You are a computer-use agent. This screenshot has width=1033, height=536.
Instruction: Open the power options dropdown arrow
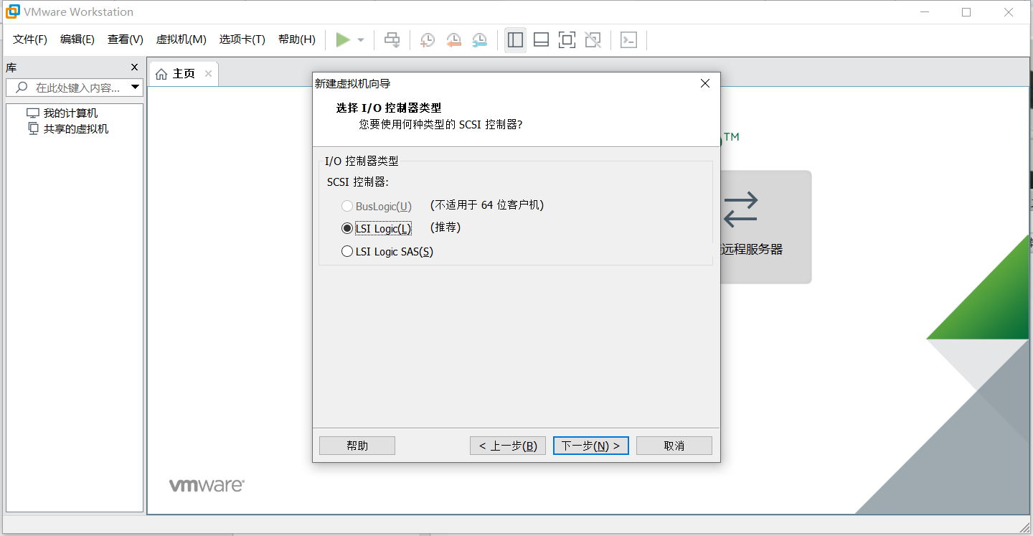[361, 40]
